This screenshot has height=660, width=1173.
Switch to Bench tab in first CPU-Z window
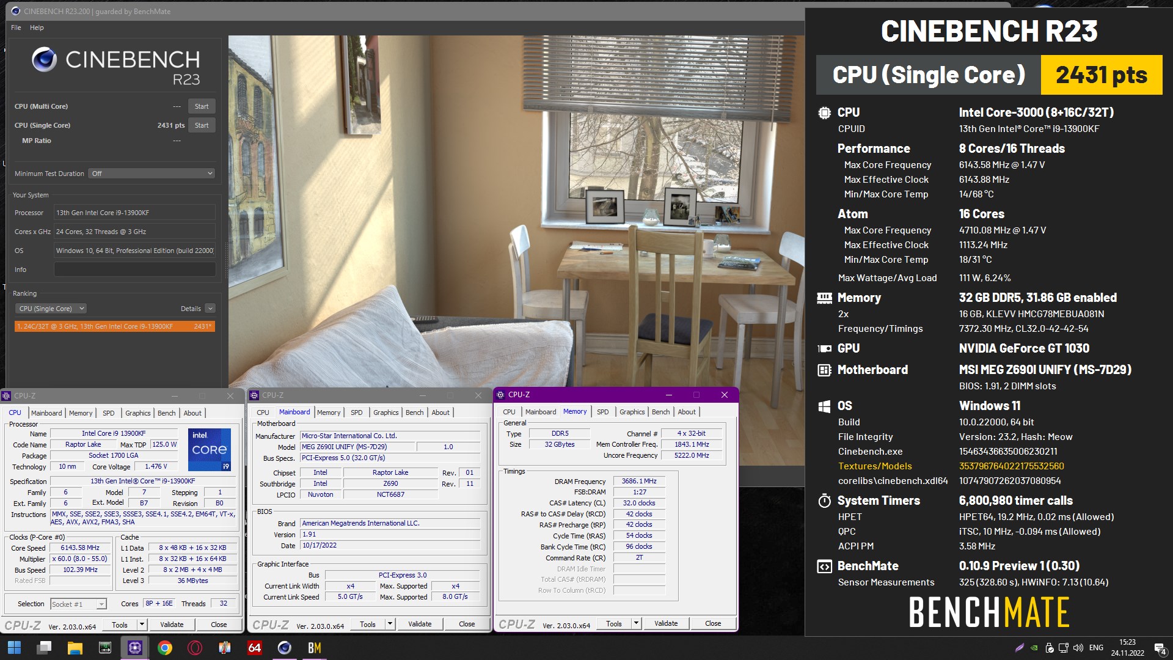point(166,413)
